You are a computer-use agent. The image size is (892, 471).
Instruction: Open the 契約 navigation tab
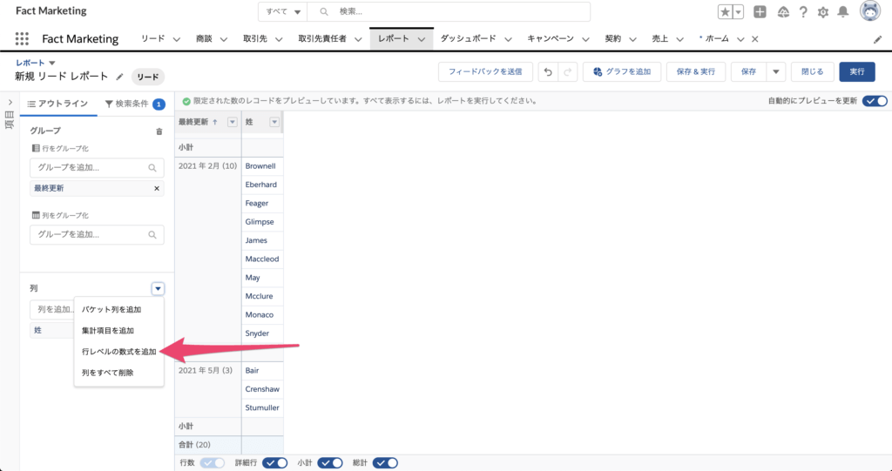click(x=612, y=38)
